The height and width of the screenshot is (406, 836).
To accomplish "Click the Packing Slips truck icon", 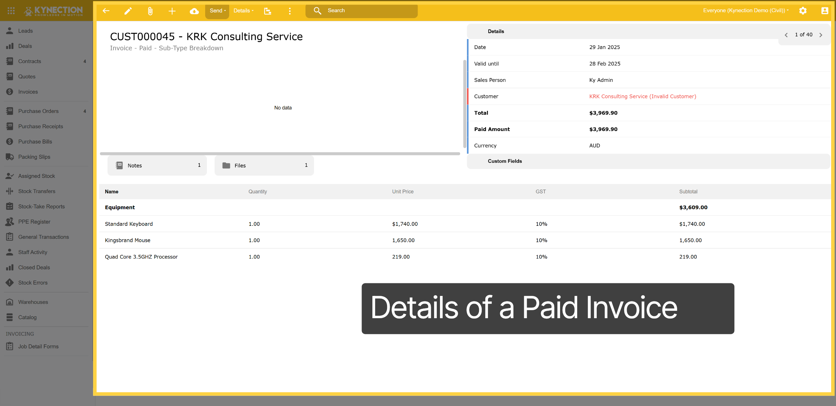I will coord(10,157).
